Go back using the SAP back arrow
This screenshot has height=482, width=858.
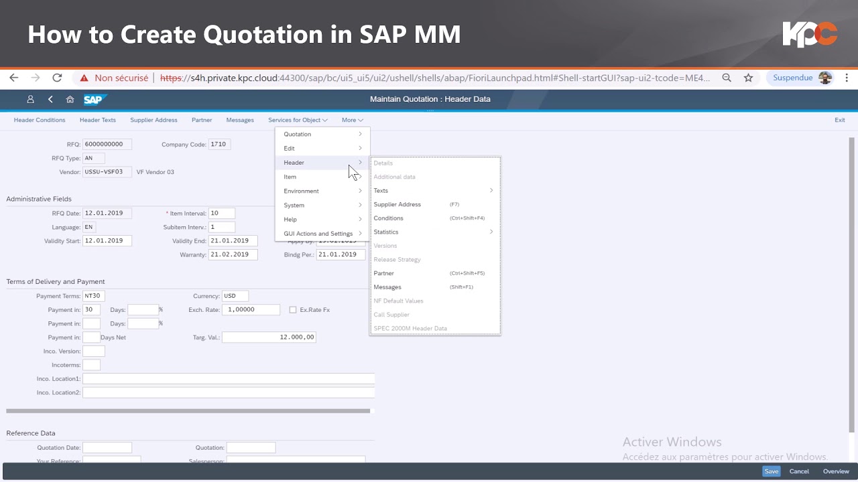click(50, 99)
